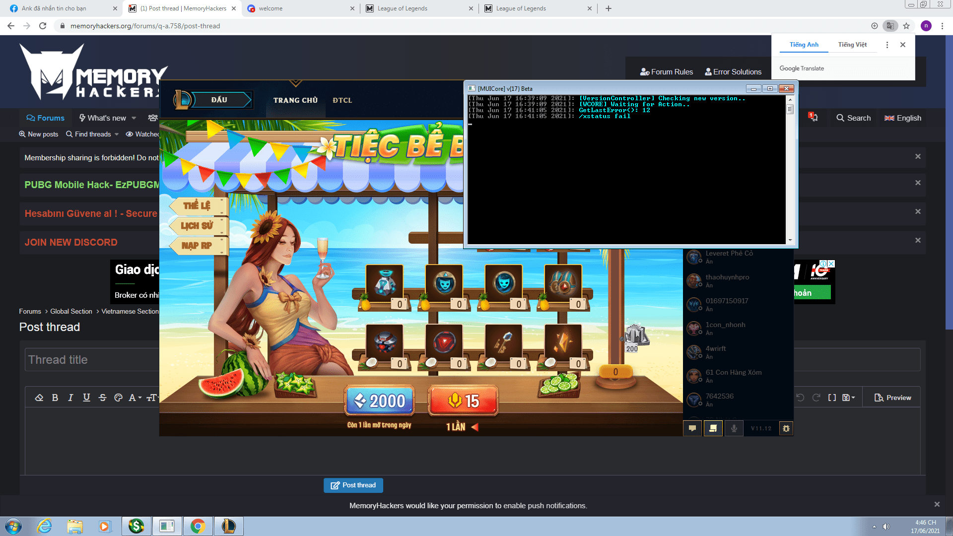Toggle underline formatting in editor
The height and width of the screenshot is (536, 953).
click(86, 398)
